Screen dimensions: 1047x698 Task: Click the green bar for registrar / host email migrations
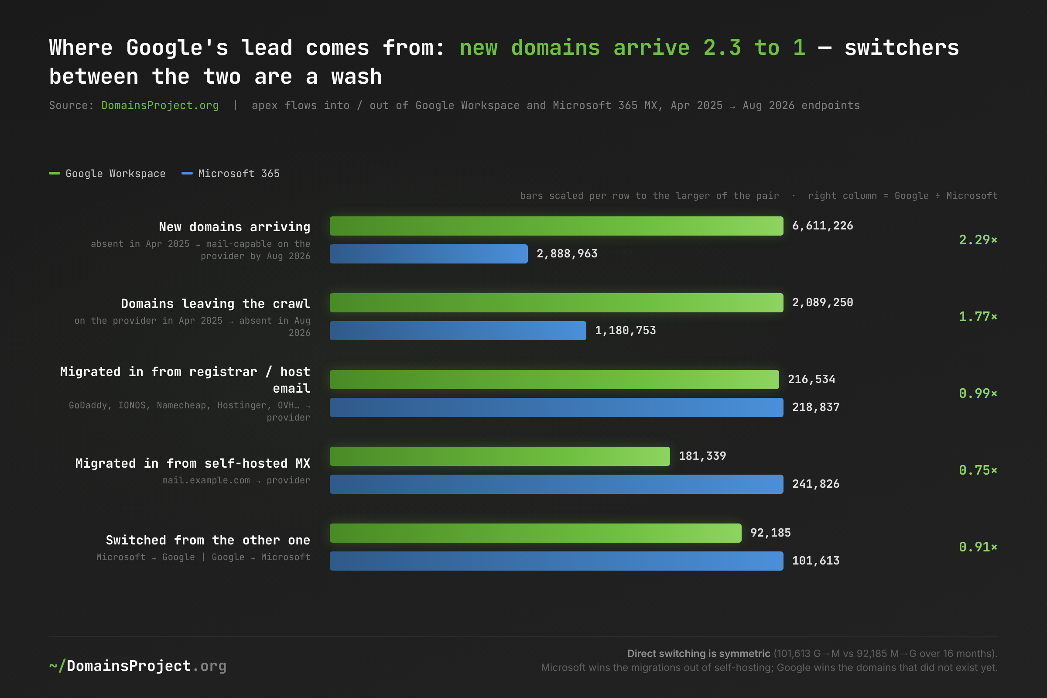(554, 380)
